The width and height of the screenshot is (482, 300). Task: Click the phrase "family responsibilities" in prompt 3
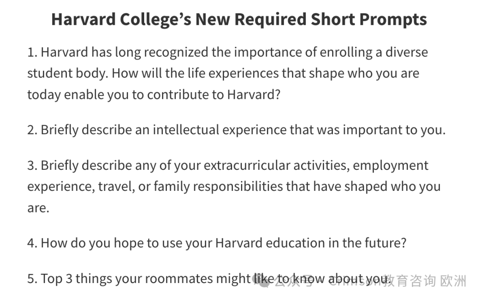click(218, 187)
